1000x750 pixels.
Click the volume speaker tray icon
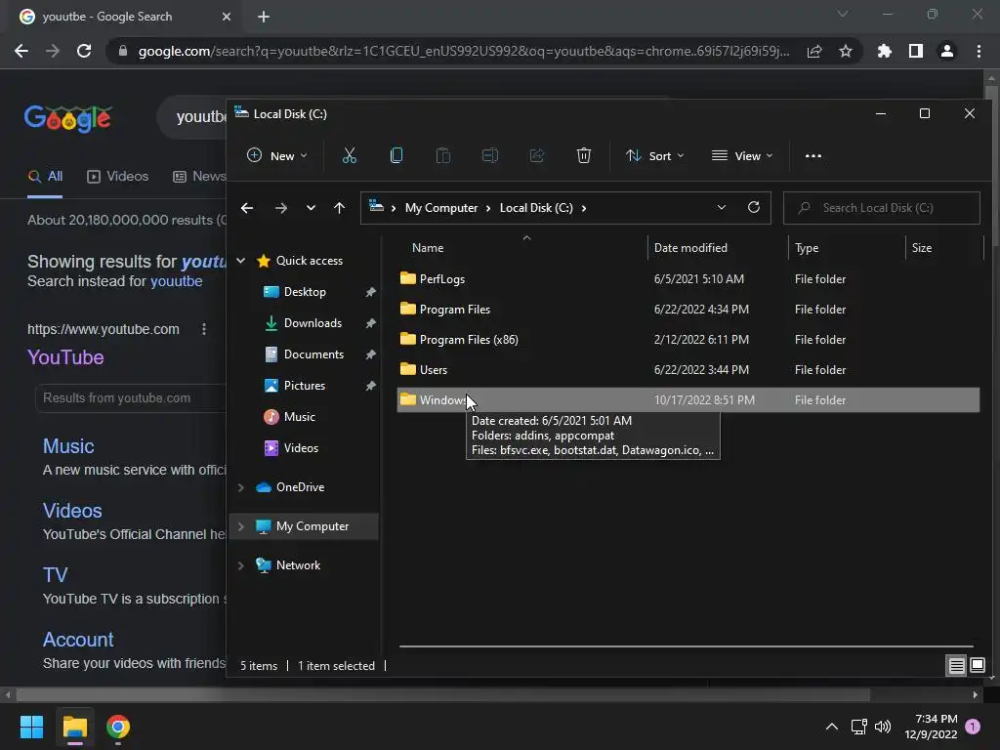(x=883, y=727)
